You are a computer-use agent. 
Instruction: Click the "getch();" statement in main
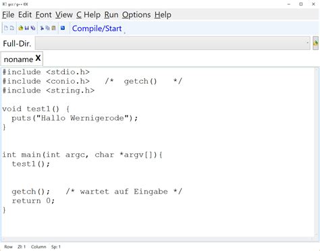pos(30,192)
